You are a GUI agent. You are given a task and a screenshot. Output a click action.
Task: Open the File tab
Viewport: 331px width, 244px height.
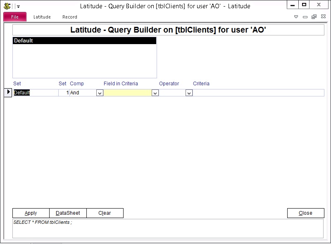click(x=15, y=17)
